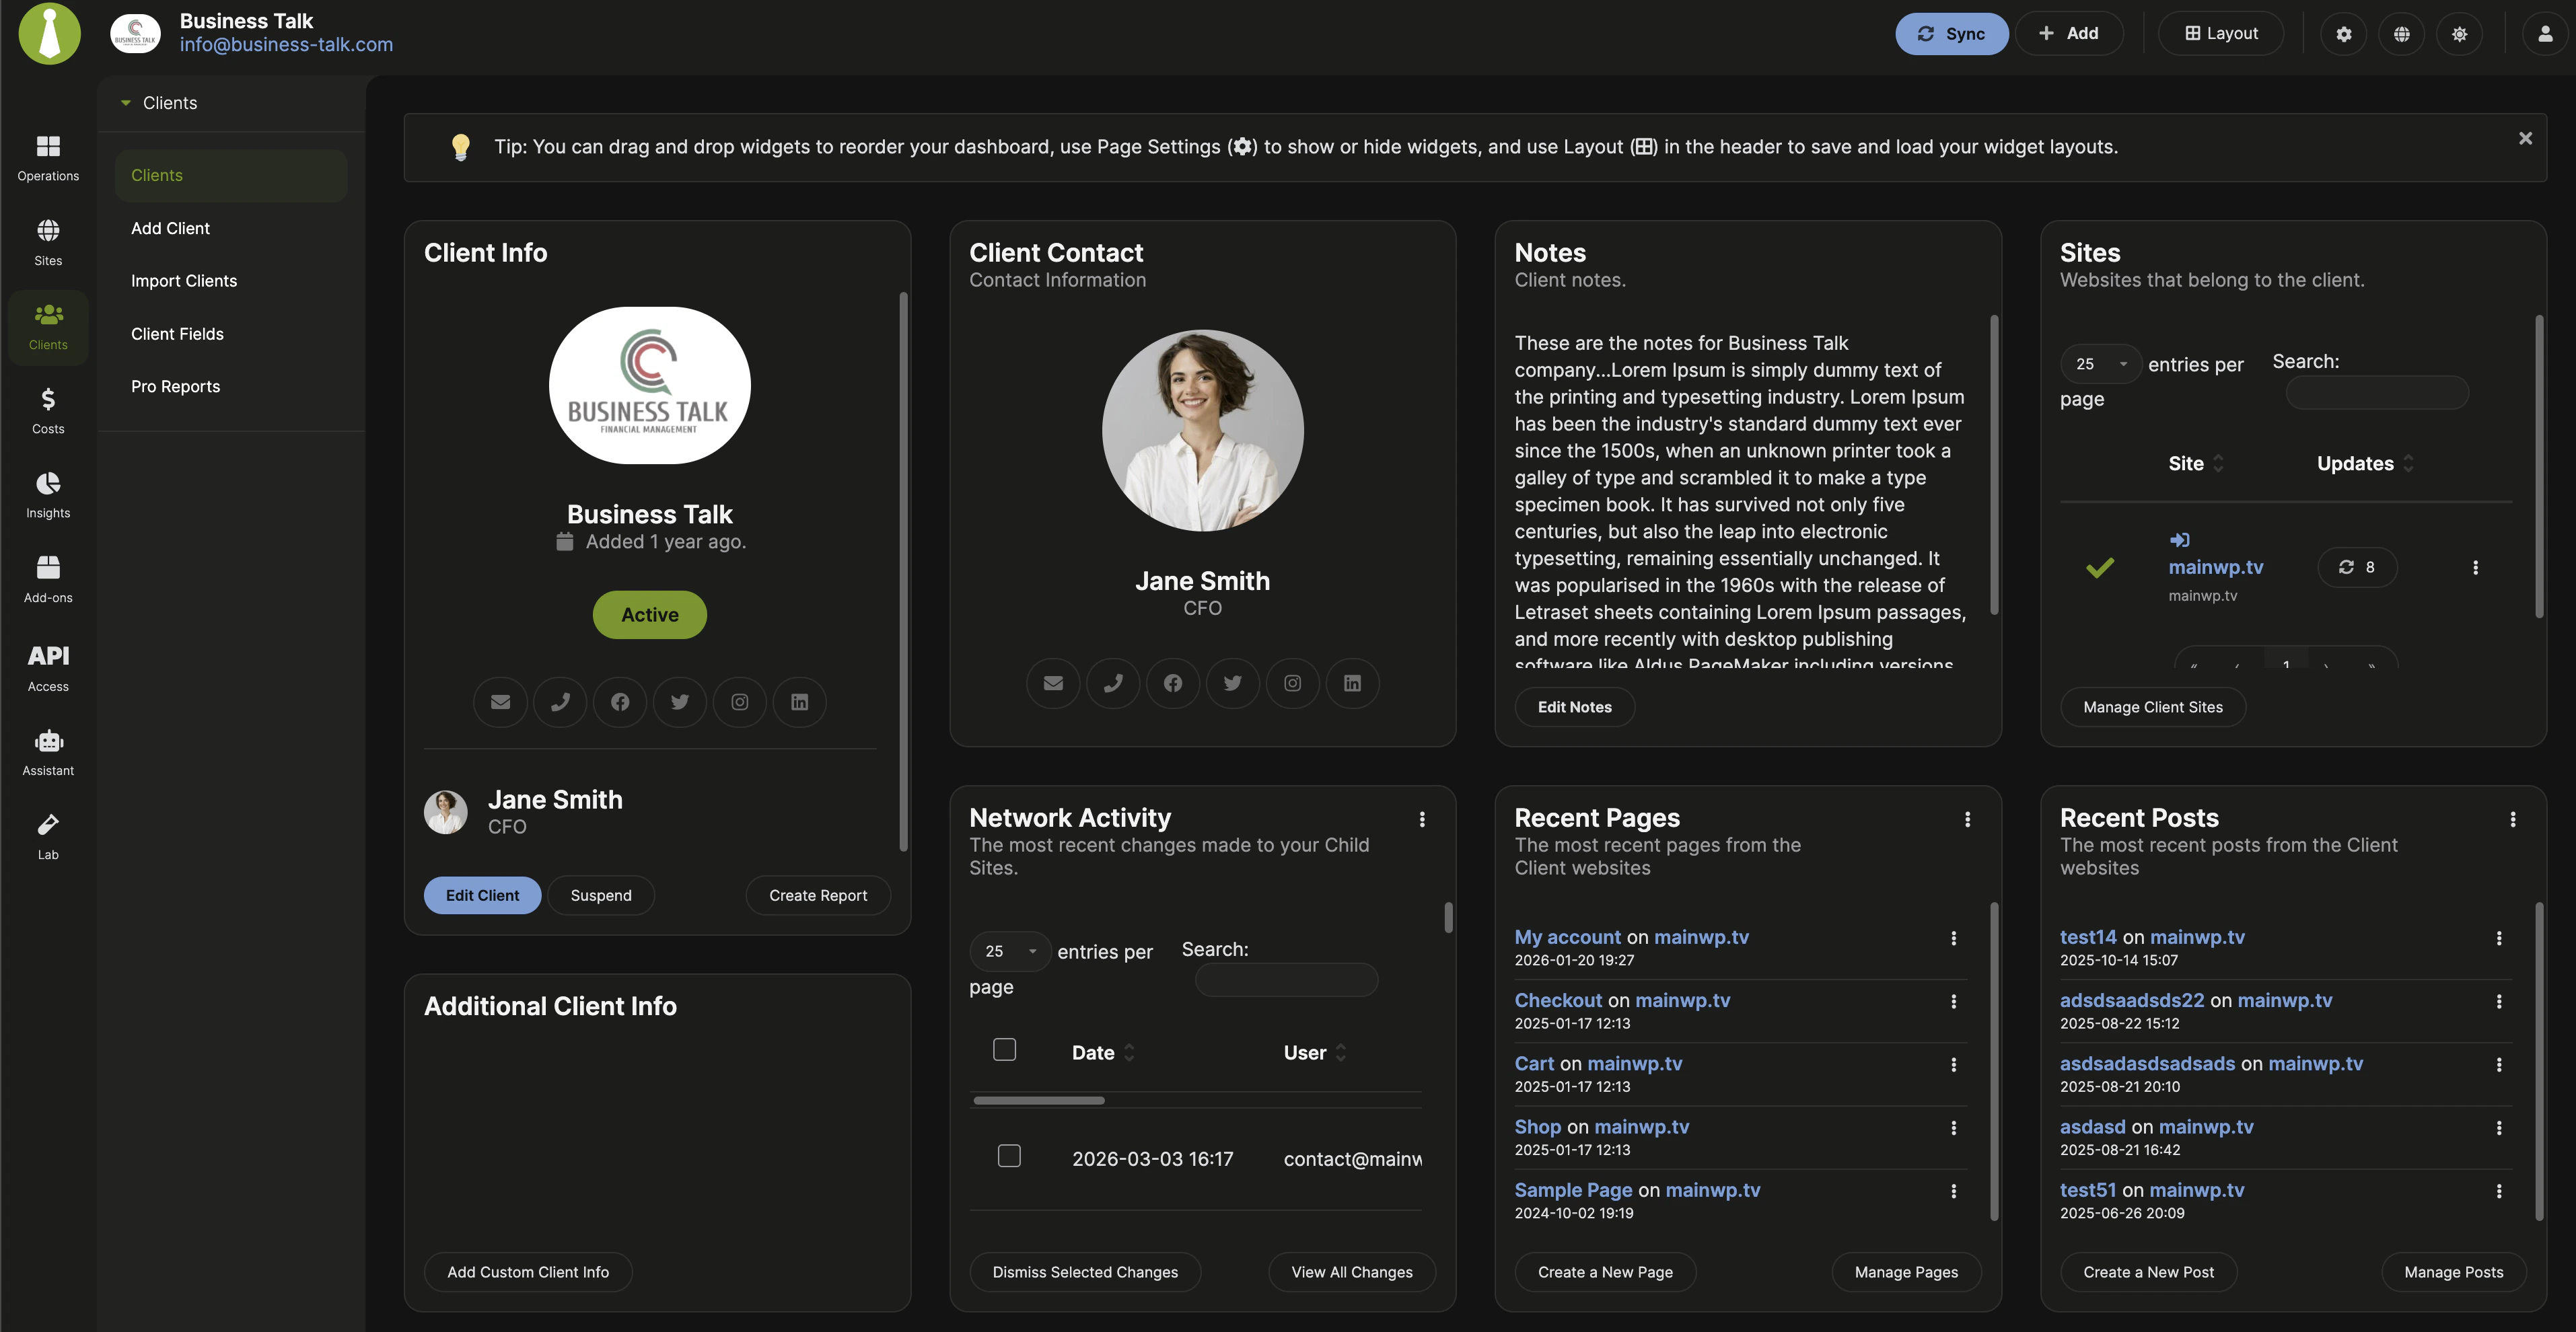This screenshot has width=2576, height=1332.
Task: Click the search field in the Sites widget
Action: tap(2376, 392)
